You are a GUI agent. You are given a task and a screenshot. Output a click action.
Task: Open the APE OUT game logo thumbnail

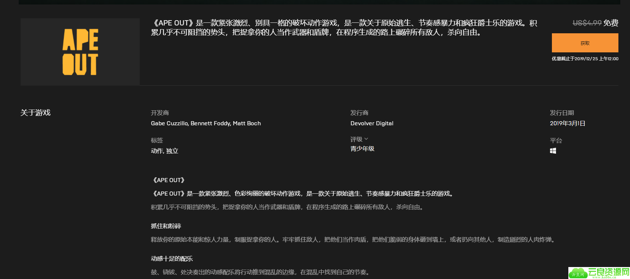80,52
